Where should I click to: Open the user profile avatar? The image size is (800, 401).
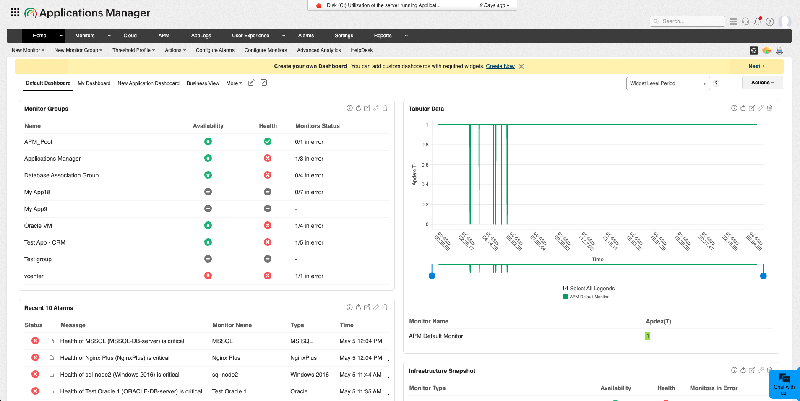(x=785, y=21)
